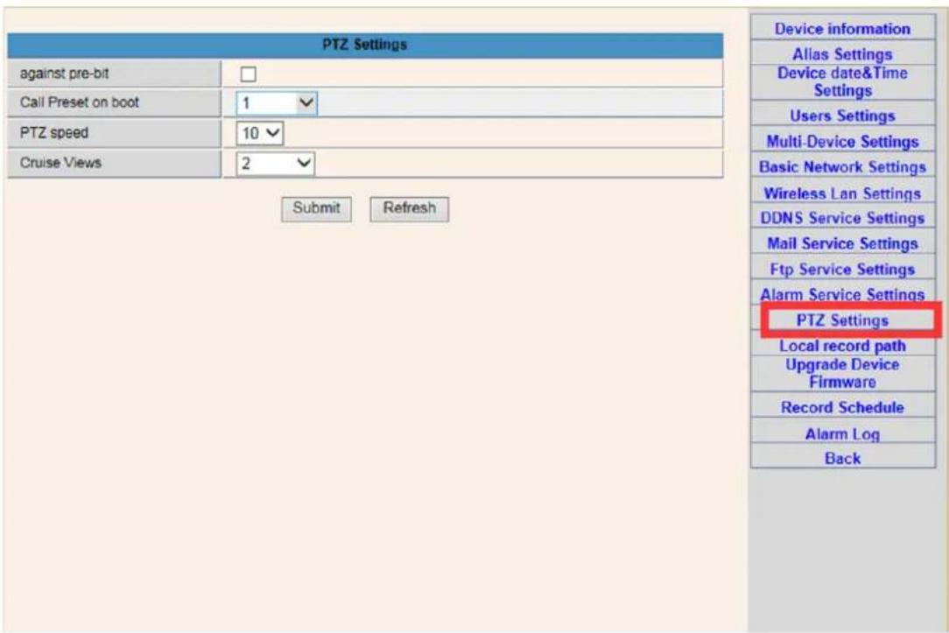Screen dimensions: 949x633
Task: Go to Alias Settings
Action: pos(842,54)
